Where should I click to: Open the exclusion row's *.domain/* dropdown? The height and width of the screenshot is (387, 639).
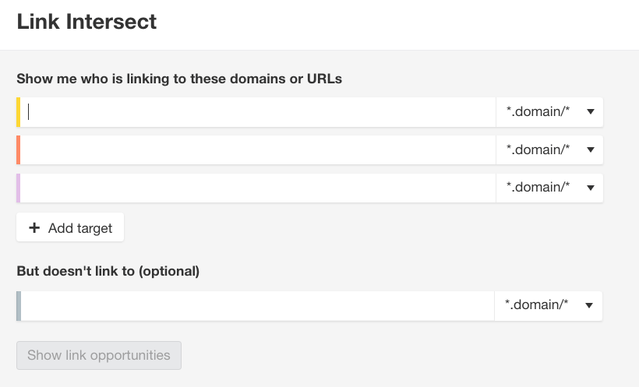pyautogui.click(x=548, y=305)
